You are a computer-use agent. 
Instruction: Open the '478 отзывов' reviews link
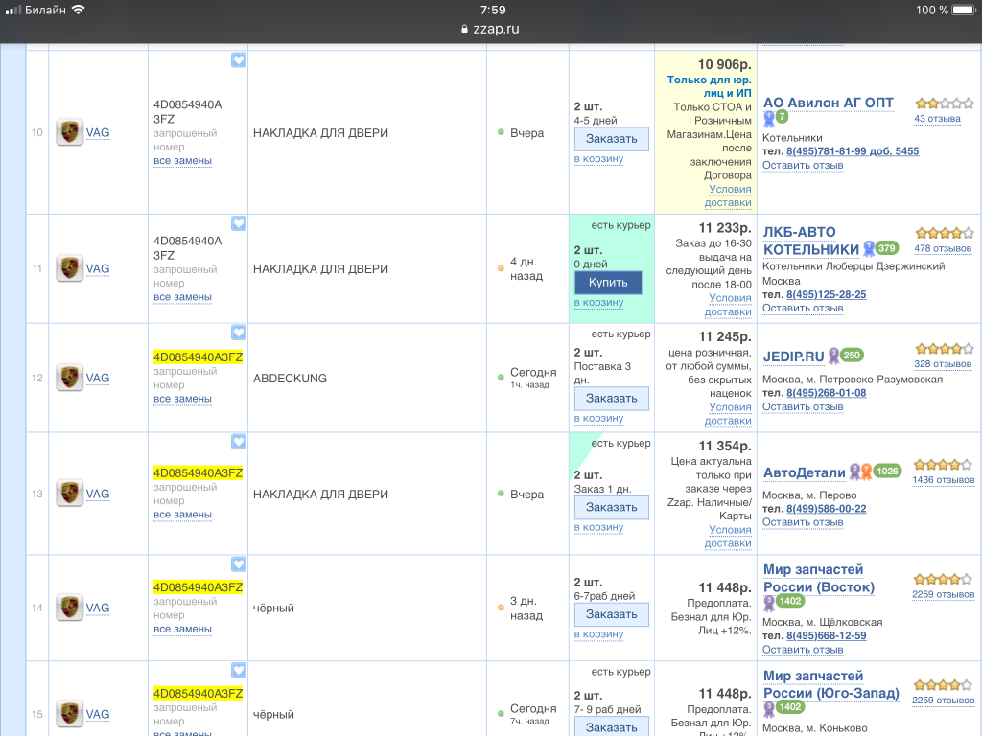click(943, 248)
